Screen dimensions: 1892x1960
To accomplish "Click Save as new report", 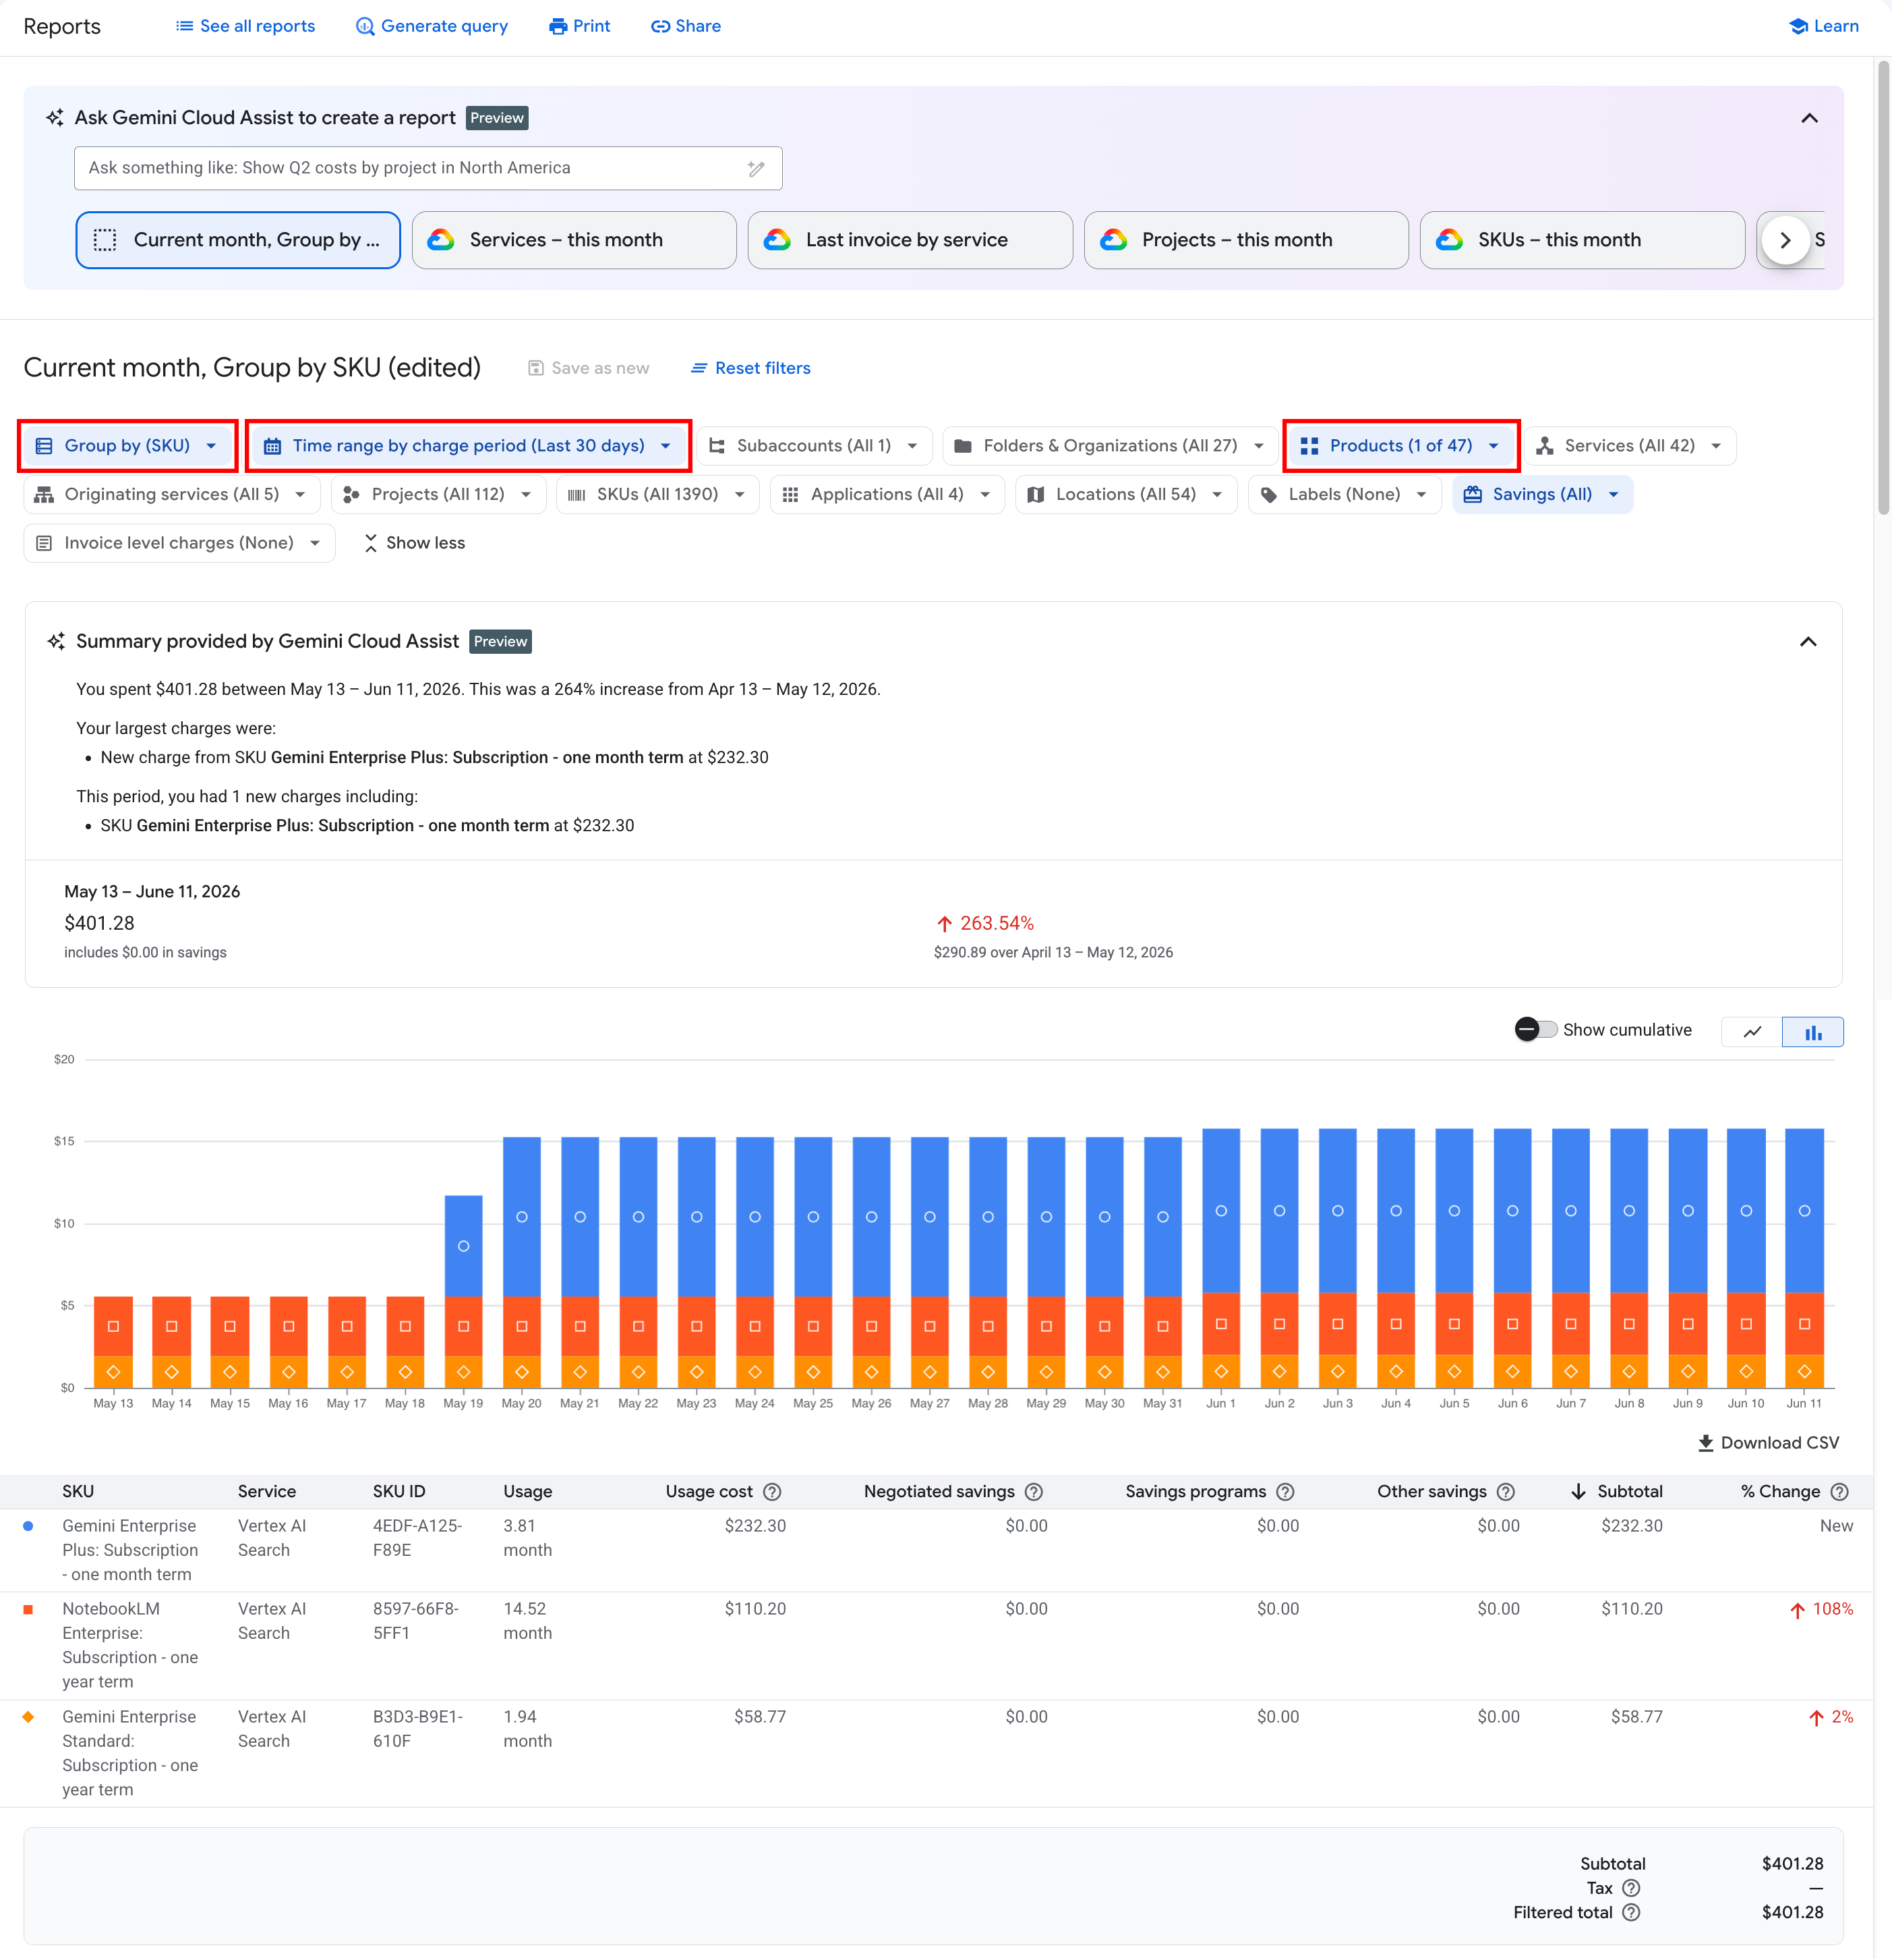I will 589,368.
